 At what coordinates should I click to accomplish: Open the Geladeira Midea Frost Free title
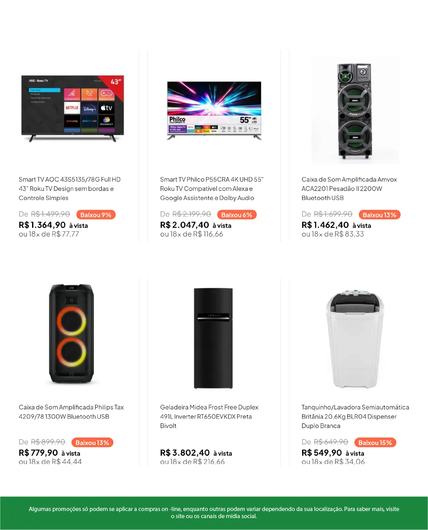209,416
